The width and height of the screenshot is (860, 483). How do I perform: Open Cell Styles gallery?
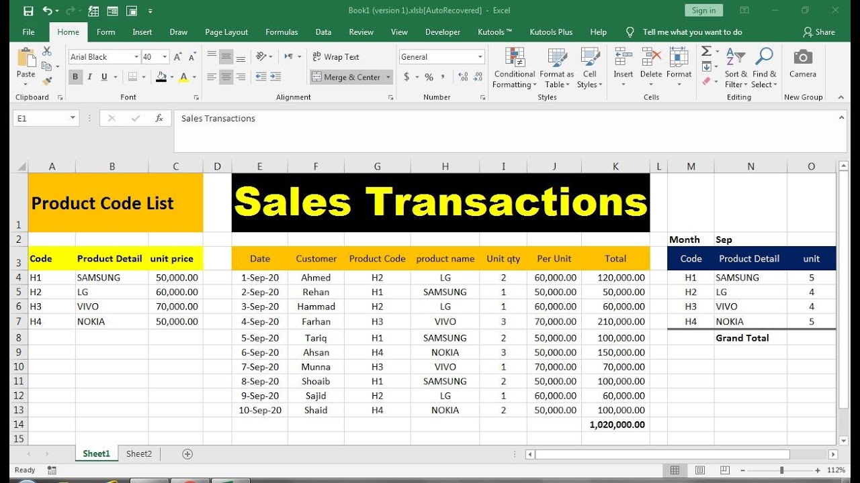coord(589,68)
